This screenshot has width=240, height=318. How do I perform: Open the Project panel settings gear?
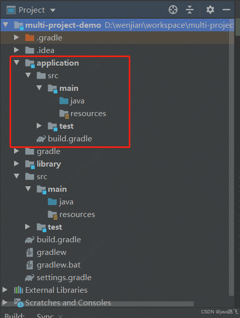click(x=210, y=10)
